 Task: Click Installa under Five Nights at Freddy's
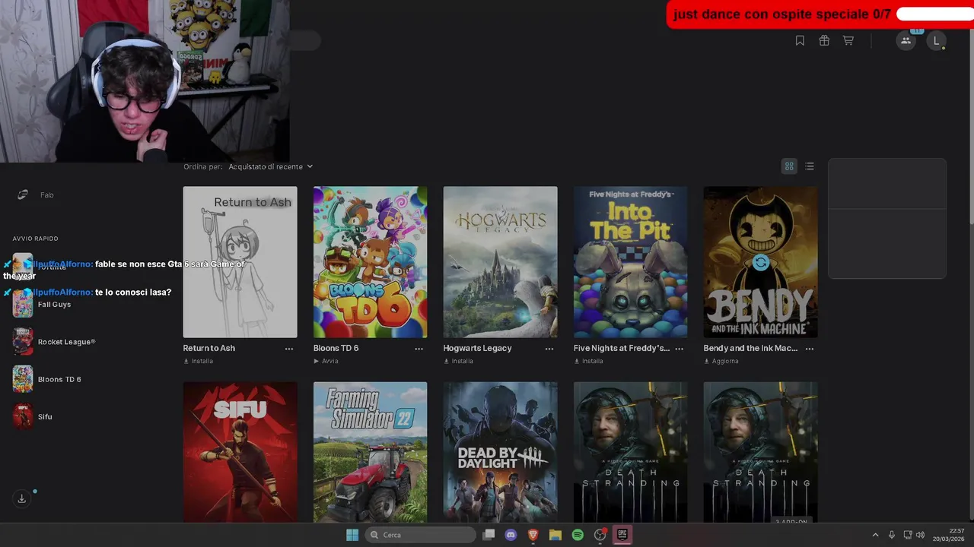click(x=589, y=361)
